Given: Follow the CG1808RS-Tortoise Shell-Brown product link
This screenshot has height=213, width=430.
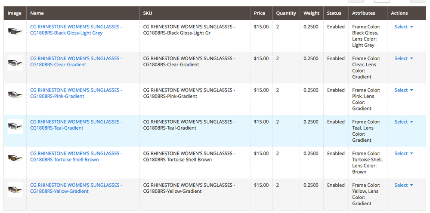Looking at the screenshot, I should [x=76, y=156].
